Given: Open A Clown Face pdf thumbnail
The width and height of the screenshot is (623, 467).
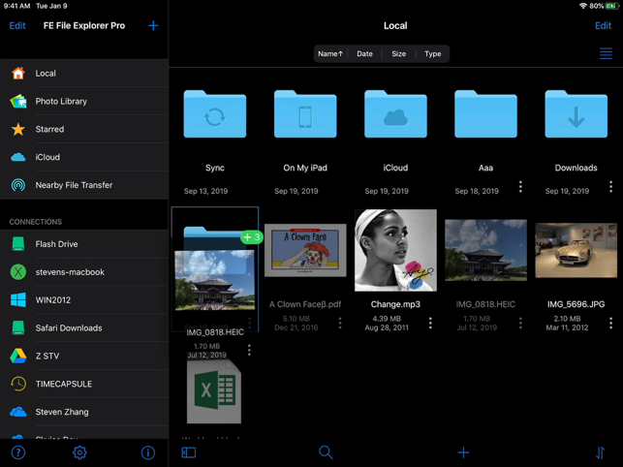Looking at the screenshot, I should point(305,250).
